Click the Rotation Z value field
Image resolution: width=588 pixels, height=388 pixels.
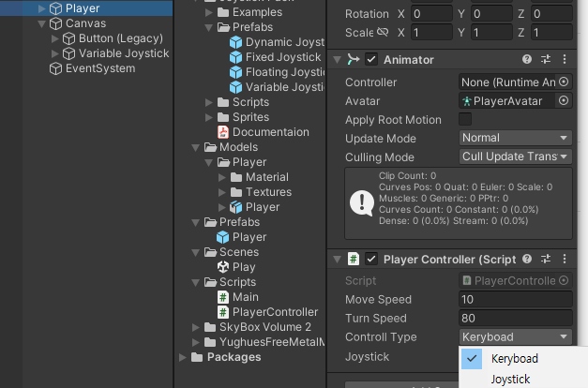pos(551,14)
